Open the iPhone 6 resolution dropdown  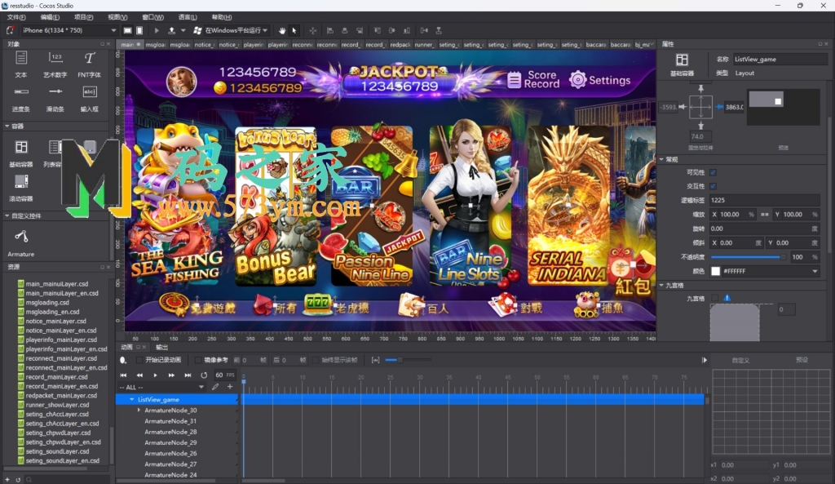coord(113,30)
